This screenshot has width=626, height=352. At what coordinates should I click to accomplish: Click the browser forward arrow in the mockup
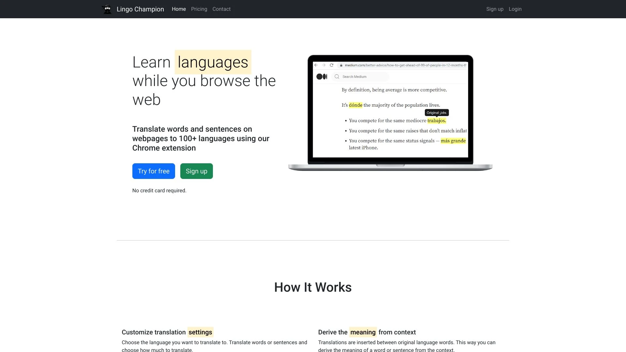(323, 65)
